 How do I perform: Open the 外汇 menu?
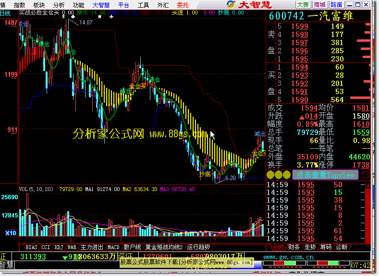click(163, 5)
